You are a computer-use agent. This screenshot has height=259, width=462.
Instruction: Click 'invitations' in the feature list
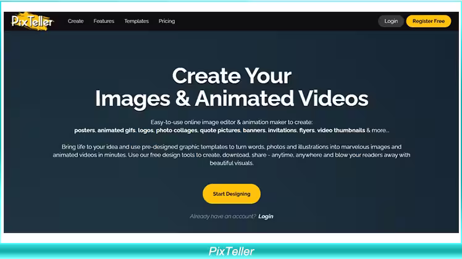282,130
